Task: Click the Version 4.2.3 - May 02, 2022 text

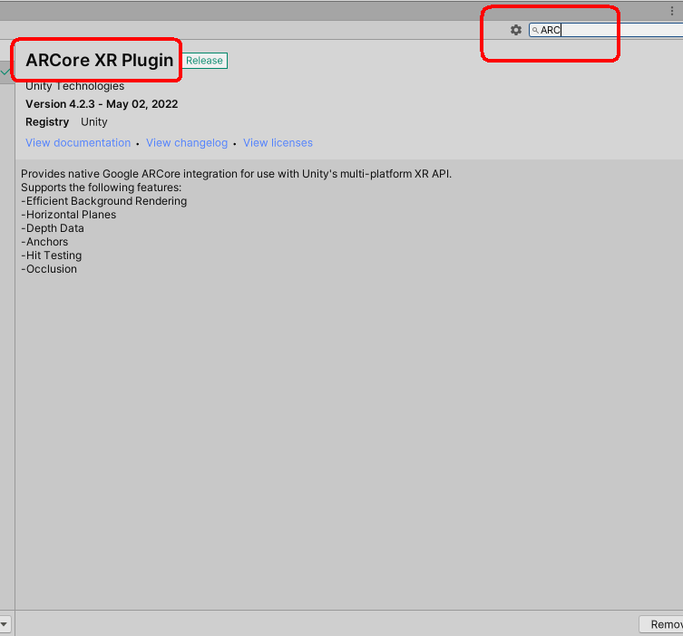Action: [x=102, y=104]
